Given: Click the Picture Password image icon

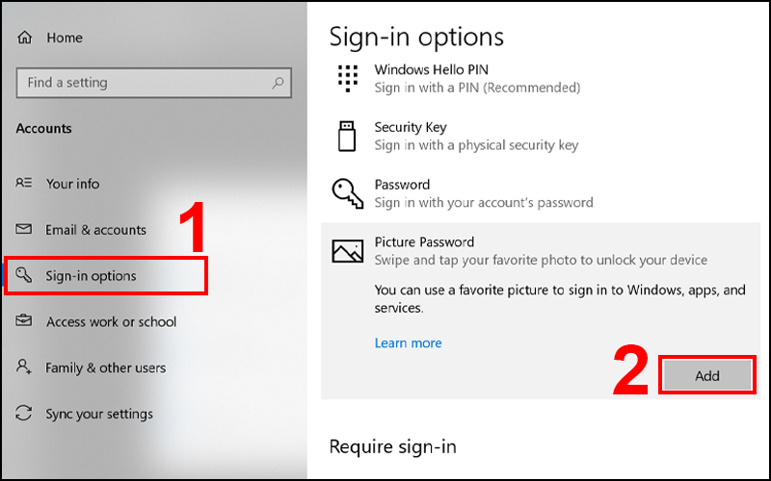Looking at the screenshot, I should coord(347,251).
